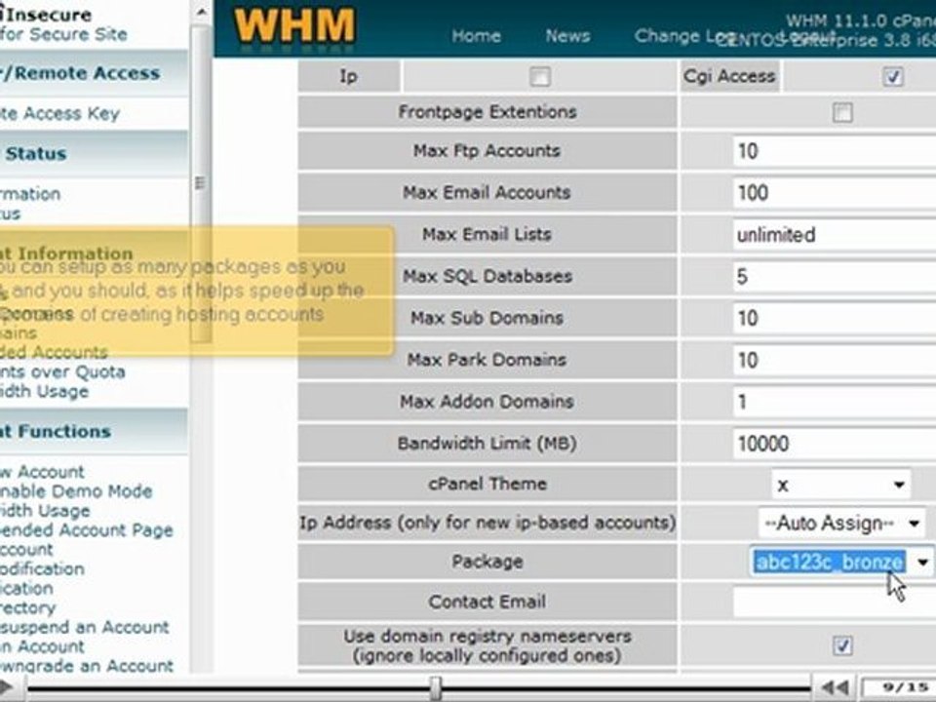Open the Package dropdown
The image size is (936, 702).
pos(840,562)
